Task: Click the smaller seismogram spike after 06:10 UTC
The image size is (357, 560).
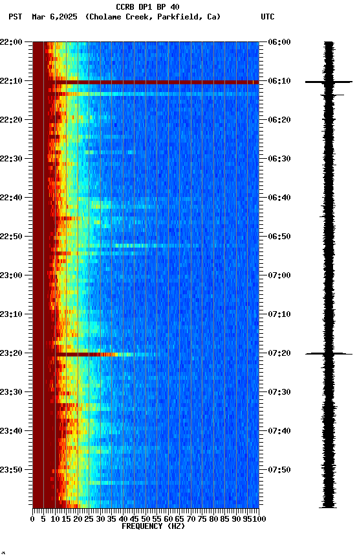Action: coord(332,95)
